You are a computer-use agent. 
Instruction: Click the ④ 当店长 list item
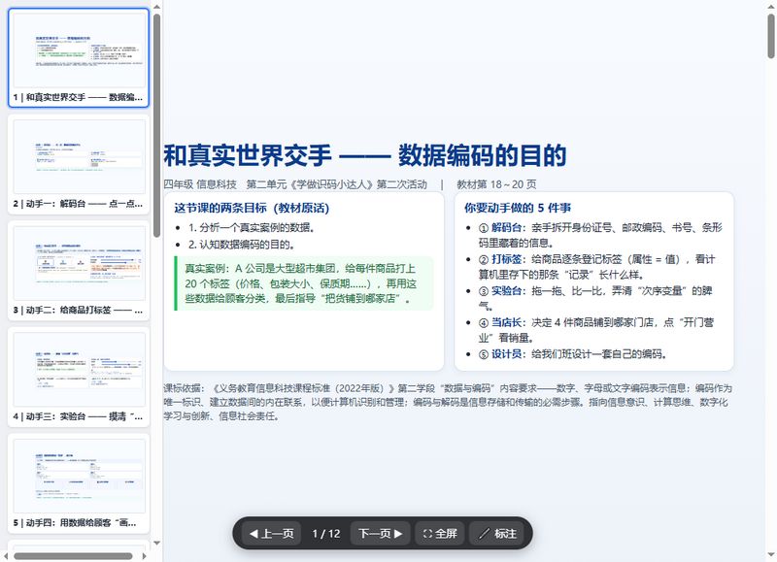(595, 330)
